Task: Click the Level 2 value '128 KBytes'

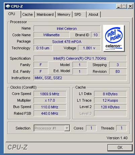Action: (110, 107)
